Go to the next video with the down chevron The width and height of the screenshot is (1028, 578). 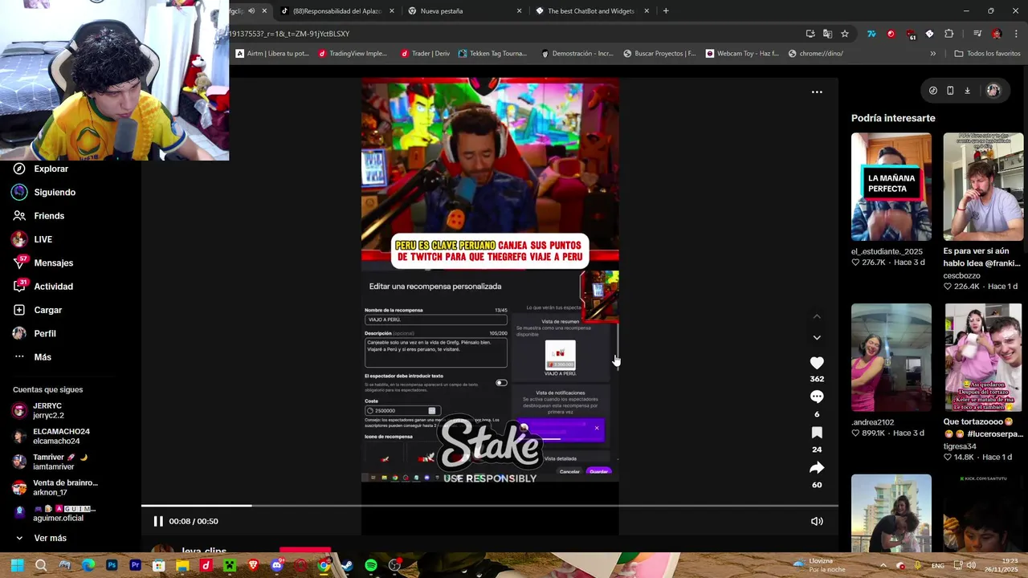tap(817, 337)
